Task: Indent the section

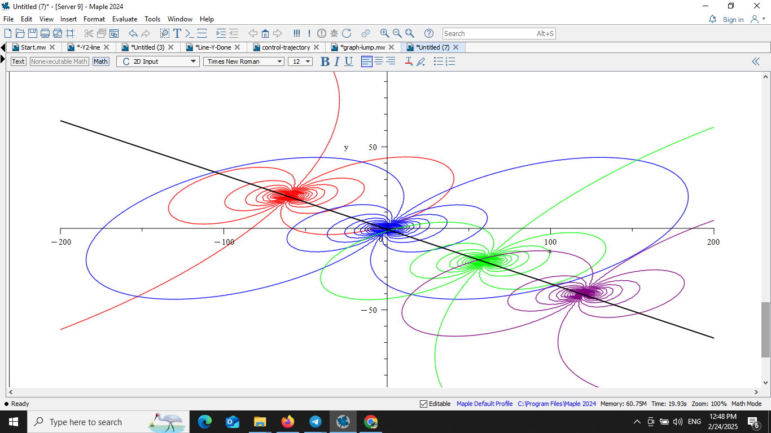Action: (x=221, y=33)
